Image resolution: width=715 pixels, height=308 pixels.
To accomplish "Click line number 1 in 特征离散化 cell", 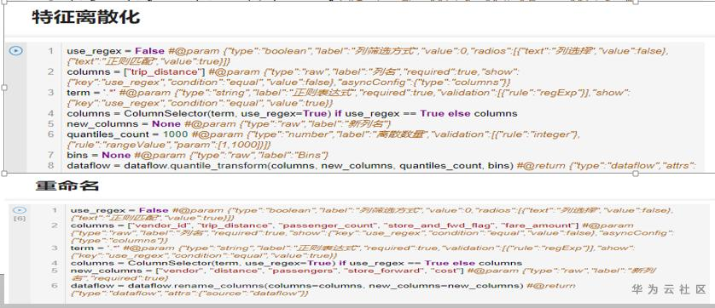I will 50,50.
